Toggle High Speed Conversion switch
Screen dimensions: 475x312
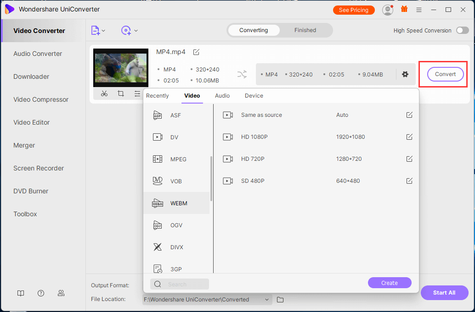(463, 30)
